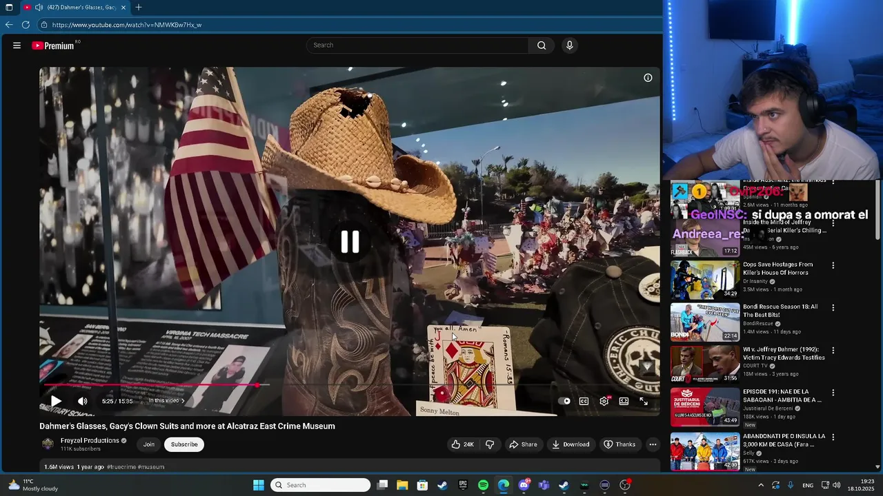Click the magnifier search submit button

click(542, 45)
